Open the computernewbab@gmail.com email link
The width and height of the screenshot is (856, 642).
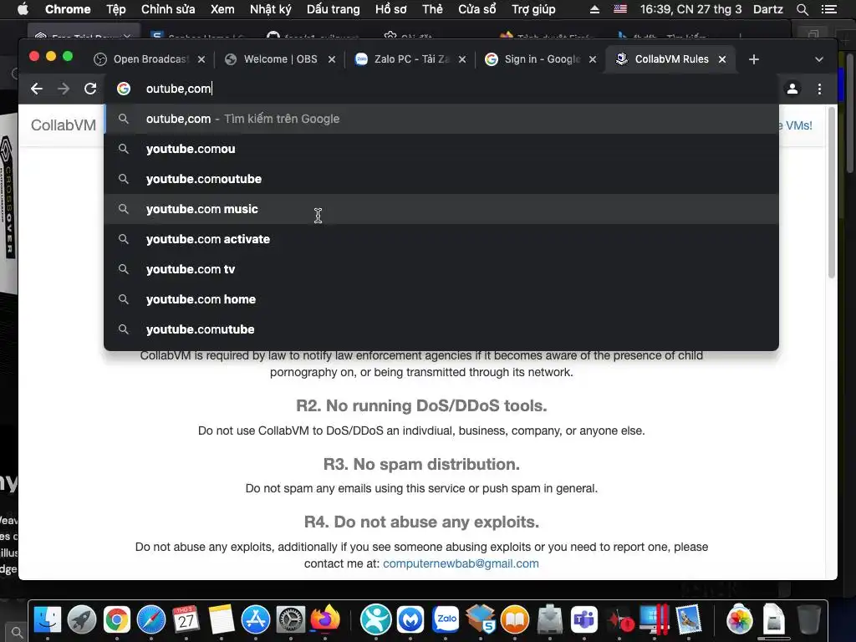[461, 563]
